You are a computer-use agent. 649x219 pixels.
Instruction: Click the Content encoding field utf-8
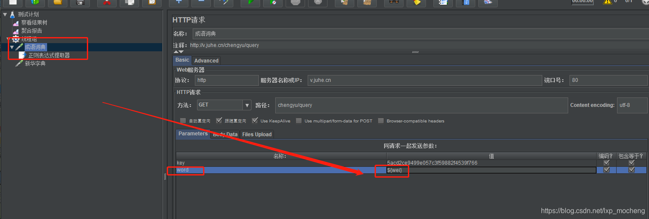tap(632, 105)
